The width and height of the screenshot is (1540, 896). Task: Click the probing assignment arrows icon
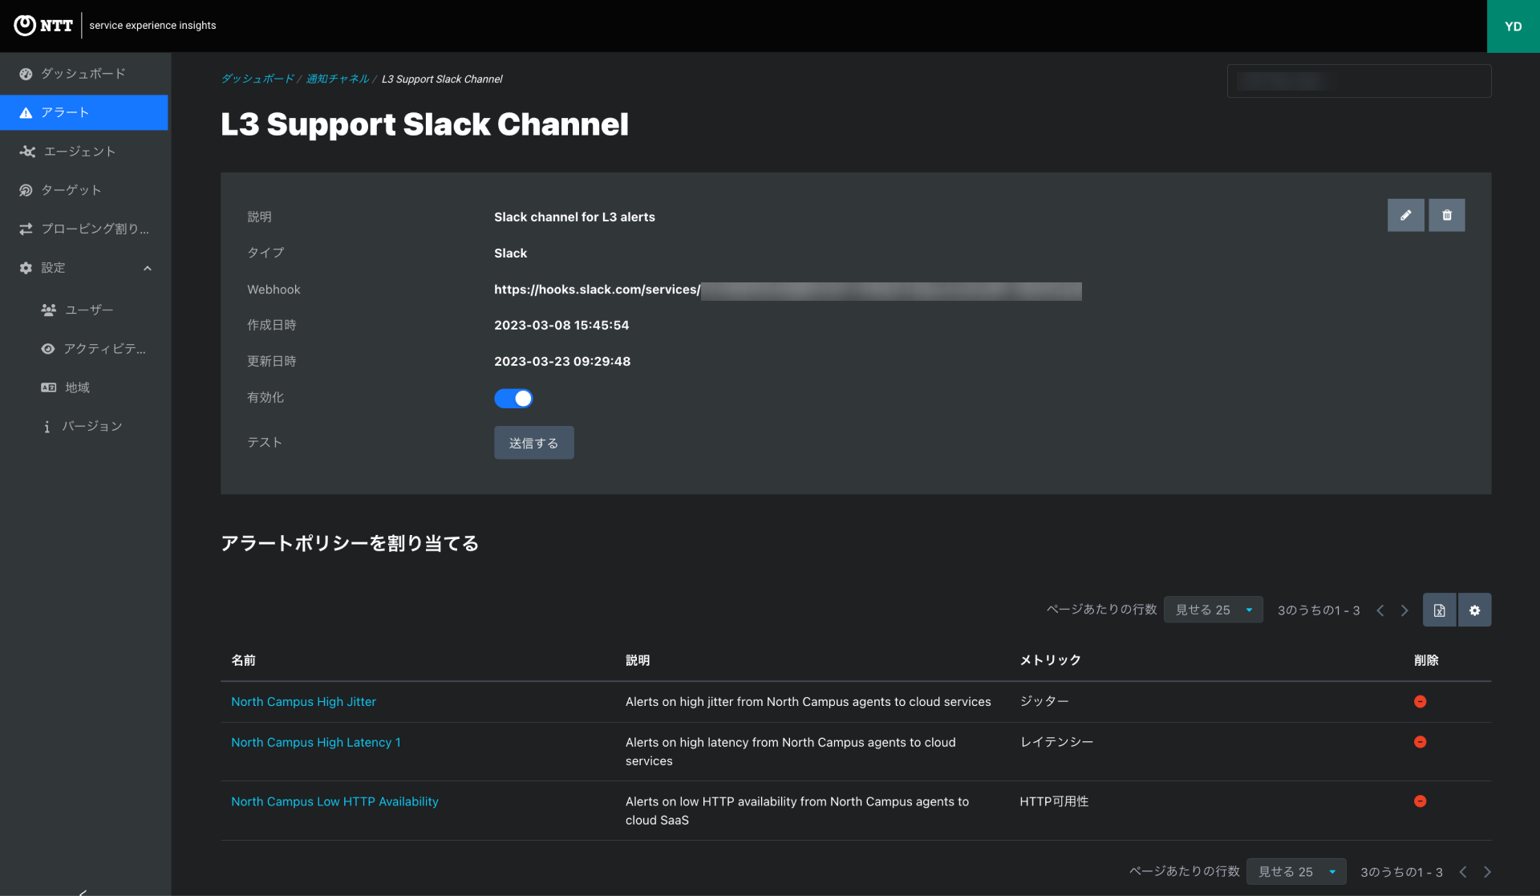tap(26, 229)
